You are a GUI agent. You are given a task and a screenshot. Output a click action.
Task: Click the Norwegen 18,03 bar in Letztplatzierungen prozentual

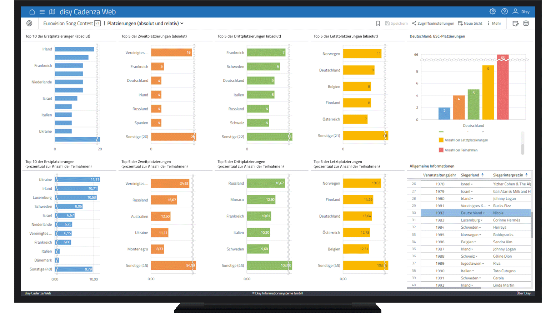[x=362, y=183]
